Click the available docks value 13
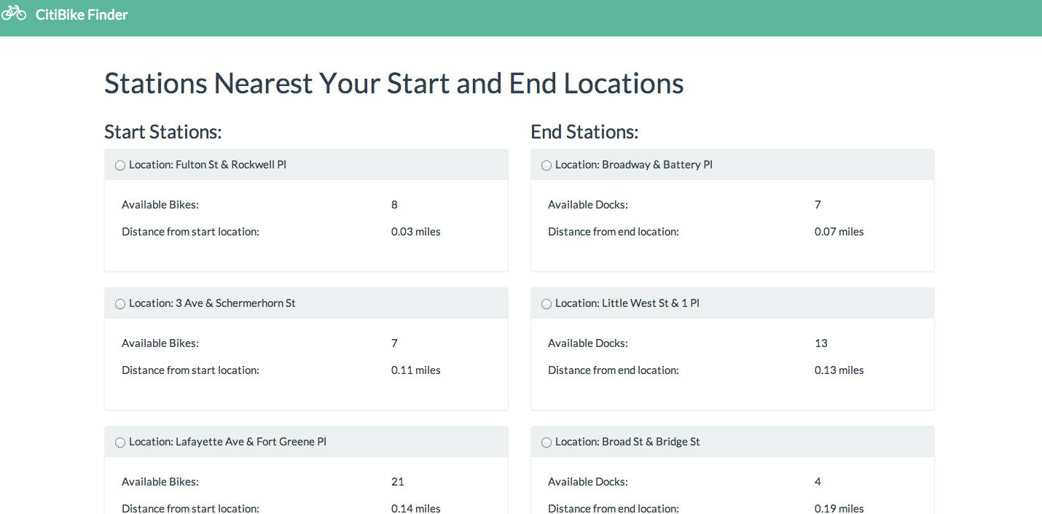The width and height of the screenshot is (1042, 514). pos(821,343)
